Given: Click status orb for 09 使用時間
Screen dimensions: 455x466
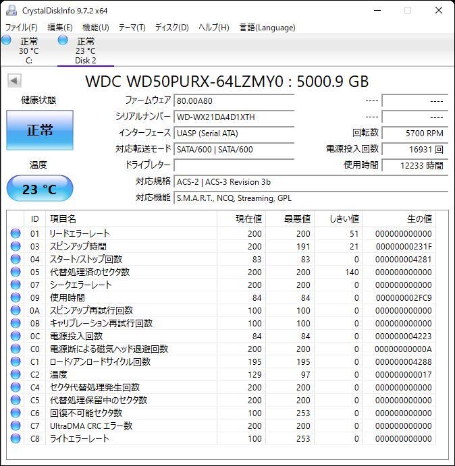Looking at the screenshot, I should [x=16, y=297].
